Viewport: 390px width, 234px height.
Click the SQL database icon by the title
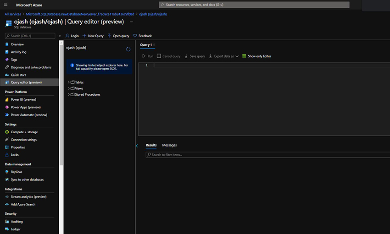(x=8, y=23)
